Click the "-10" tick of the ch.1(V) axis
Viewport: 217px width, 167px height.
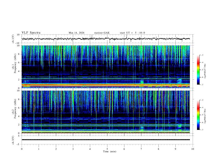tap(18, 43)
